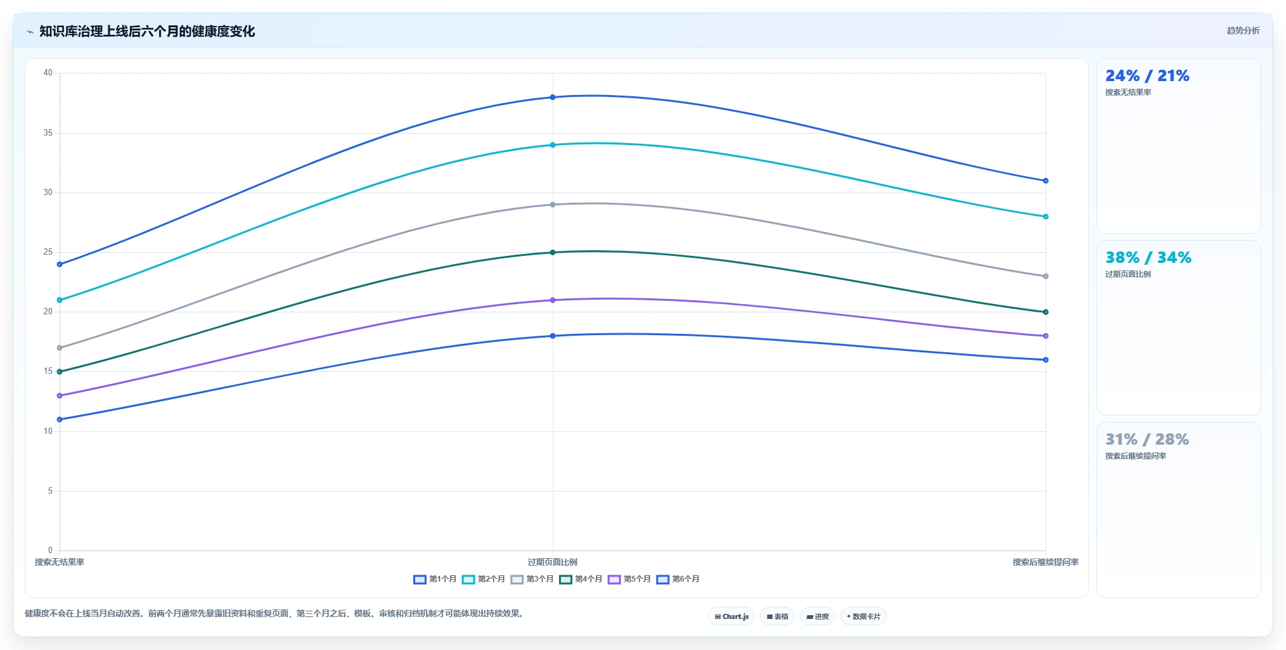Click the 第1个月 starting point at 24
This screenshot has width=1286, height=650.
(x=60, y=264)
